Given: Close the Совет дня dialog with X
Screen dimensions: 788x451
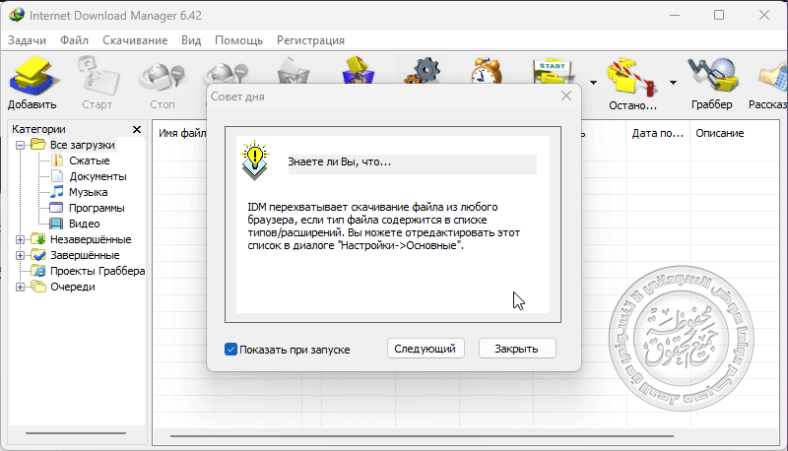Looking at the screenshot, I should 566,96.
